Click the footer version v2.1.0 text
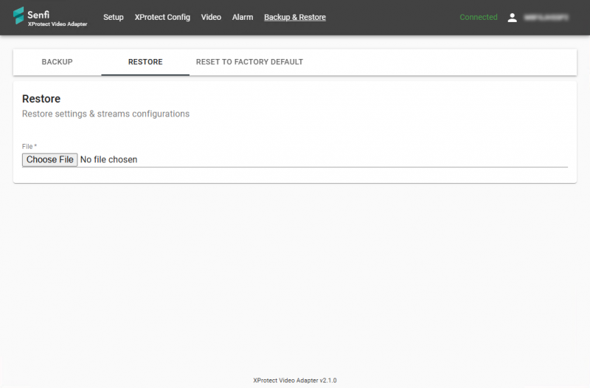The width and height of the screenshot is (590, 388). pyautogui.click(x=295, y=381)
